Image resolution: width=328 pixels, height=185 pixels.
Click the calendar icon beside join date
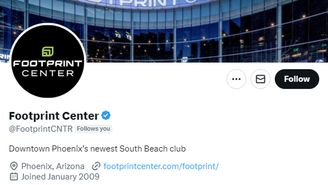[14, 177]
